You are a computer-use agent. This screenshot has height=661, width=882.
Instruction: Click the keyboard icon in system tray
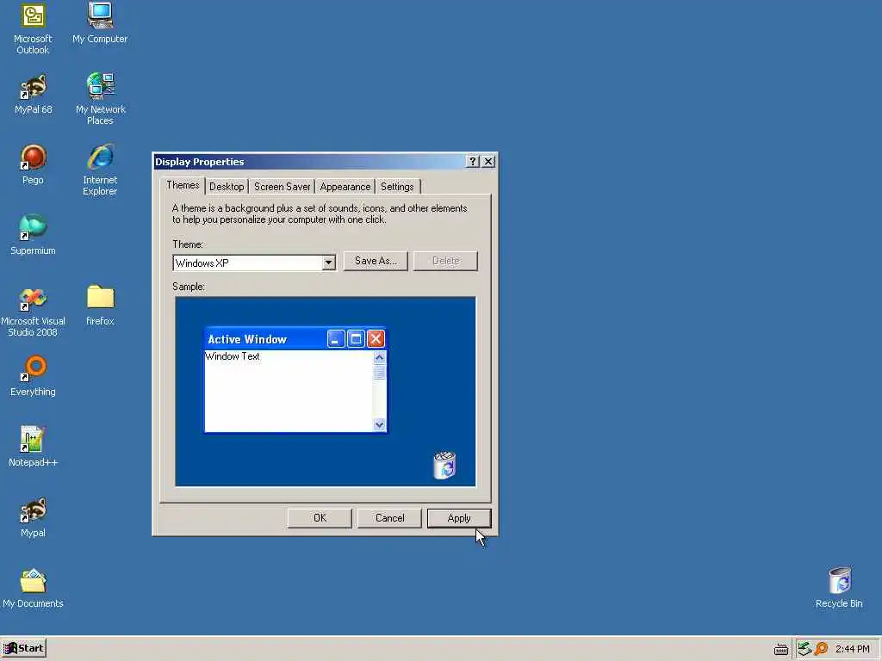[780, 649]
